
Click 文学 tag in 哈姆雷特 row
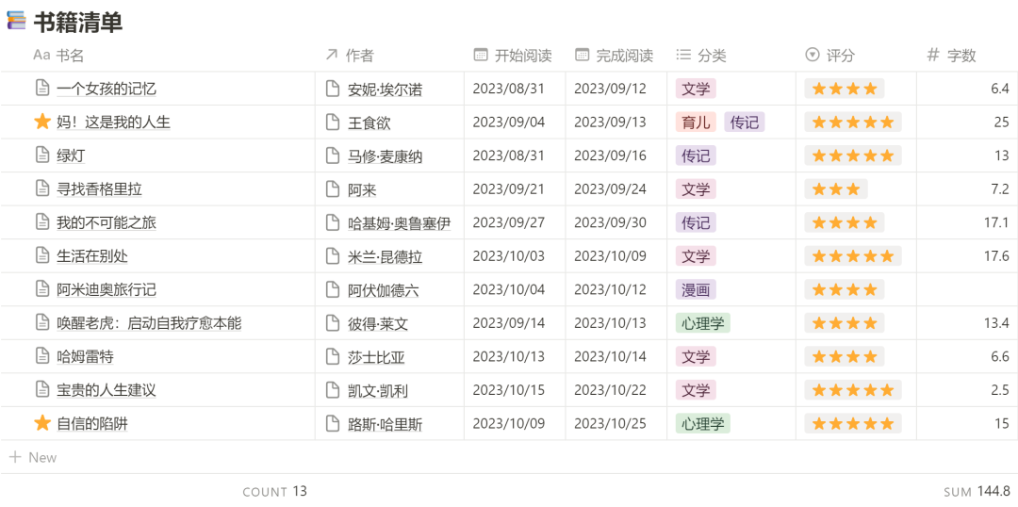[x=696, y=356]
